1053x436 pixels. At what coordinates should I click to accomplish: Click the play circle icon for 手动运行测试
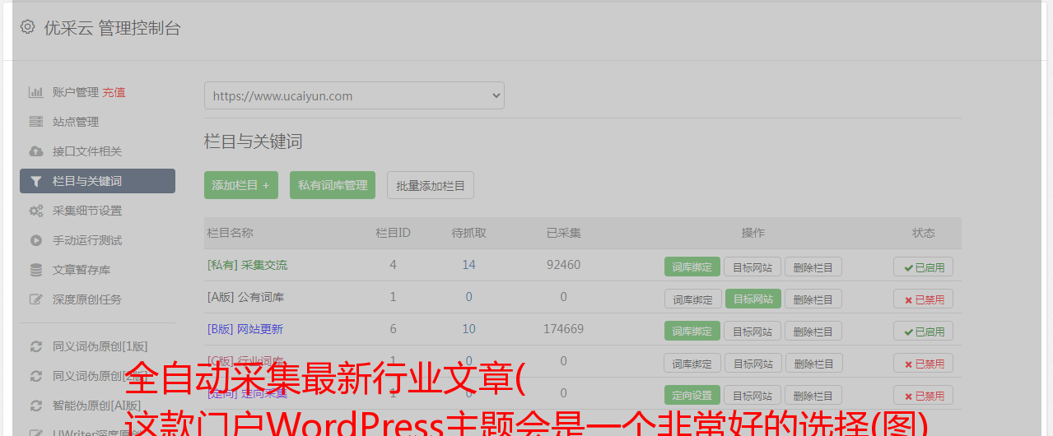coord(35,240)
